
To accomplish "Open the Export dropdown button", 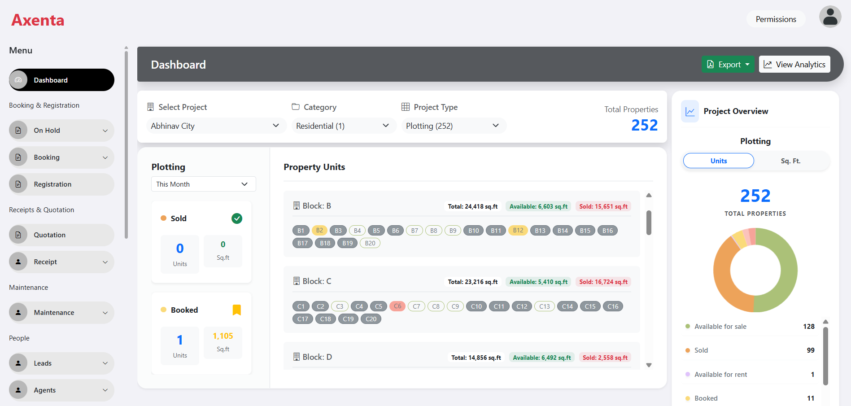I will point(728,64).
